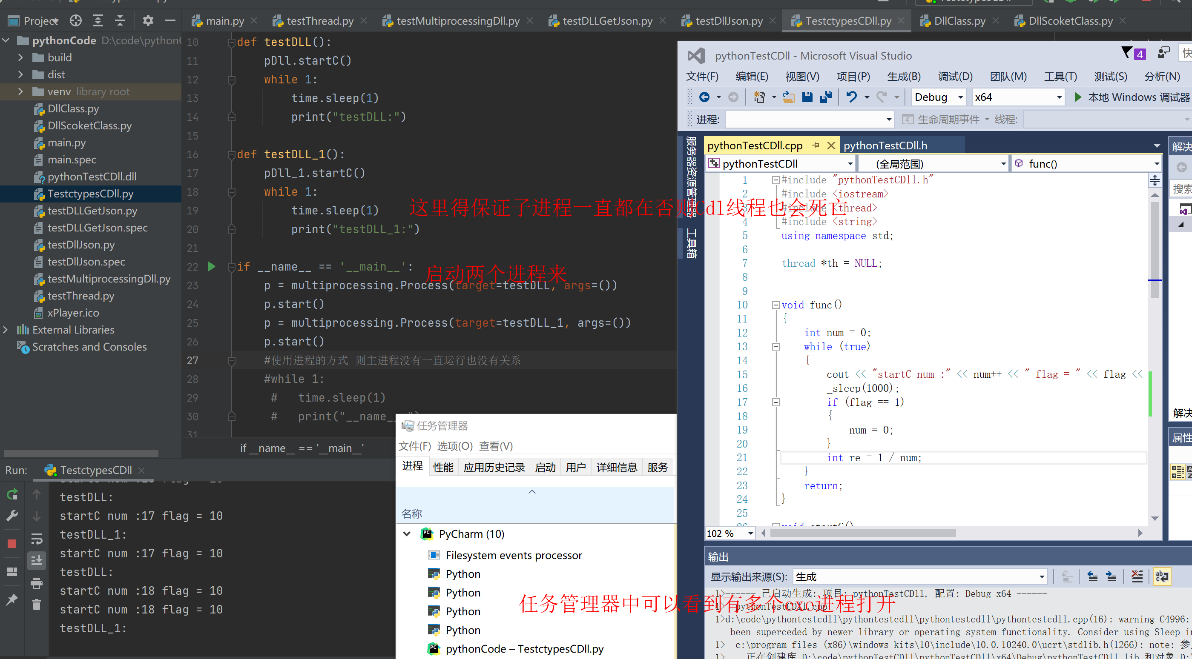Screen dimensions: 1192x659
Task: Enable scroll-to-end in Run console
Action: (x=37, y=561)
